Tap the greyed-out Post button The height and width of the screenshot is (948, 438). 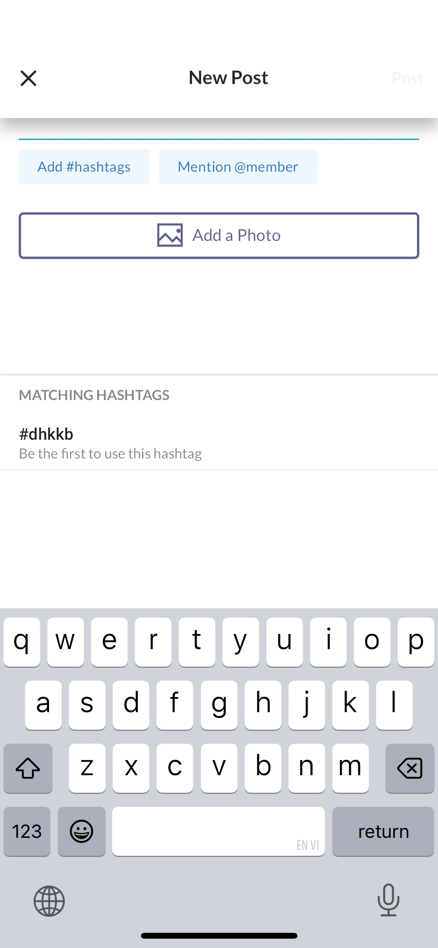(x=408, y=79)
